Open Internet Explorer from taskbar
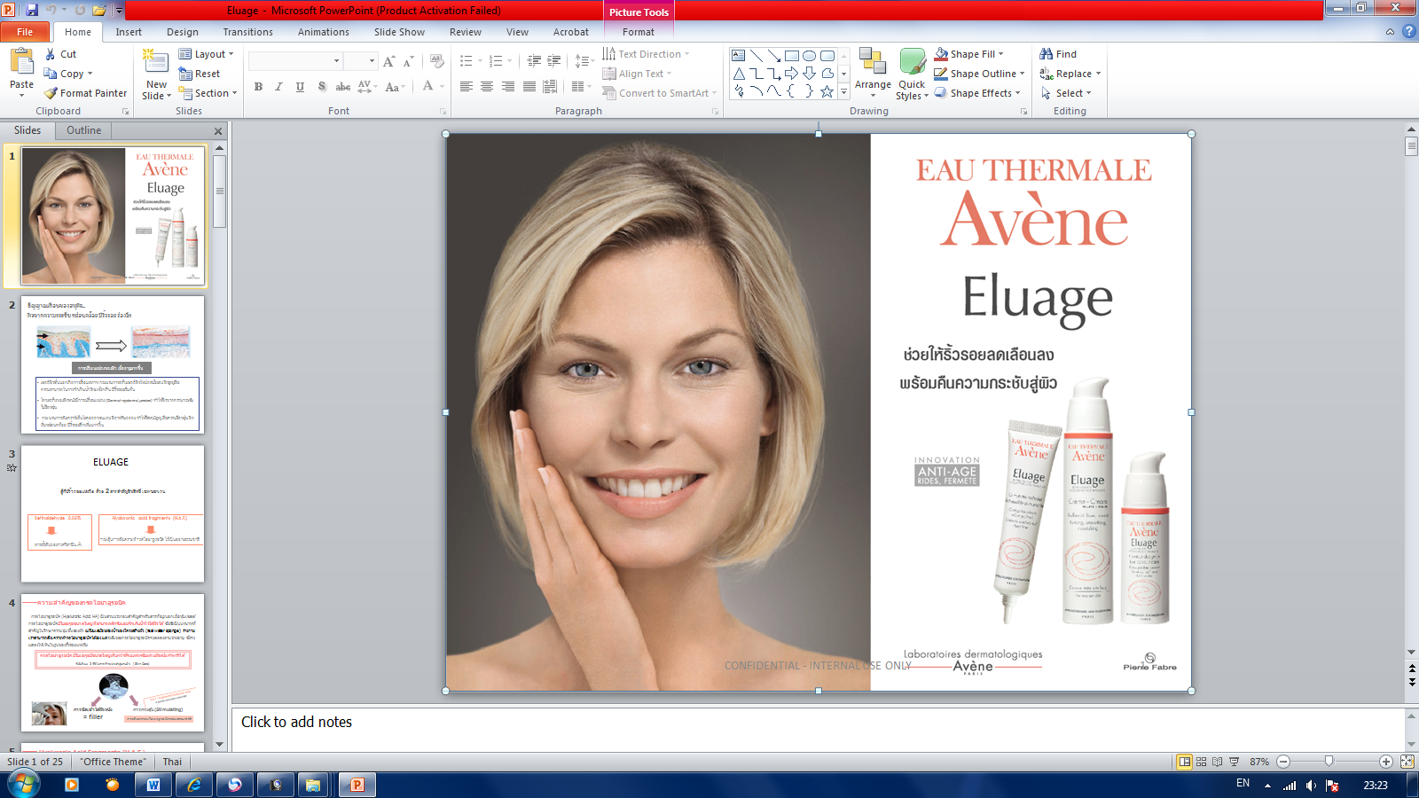This screenshot has width=1419, height=798. pyautogui.click(x=194, y=785)
